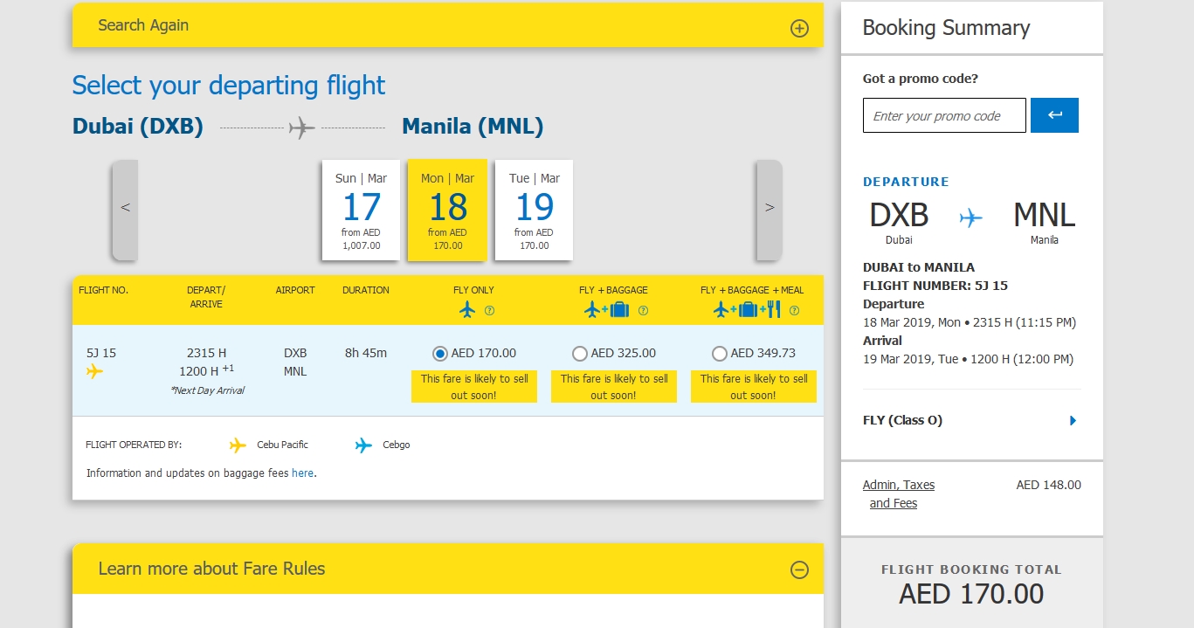The height and width of the screenshot is (628, 1194).
Task: Select the Tue Mar 19 date tab
Action: pos(534,210)
